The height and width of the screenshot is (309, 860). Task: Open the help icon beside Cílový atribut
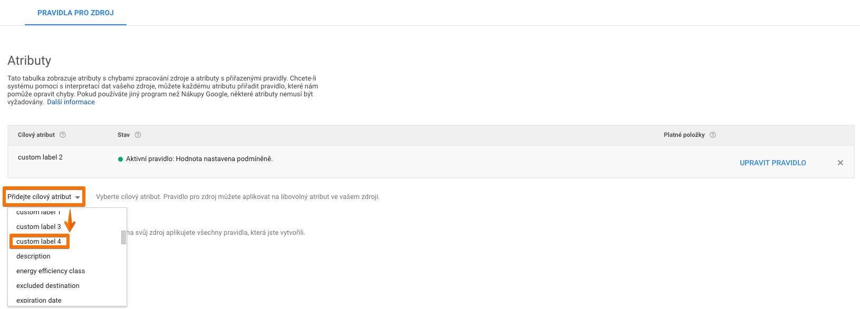(x=63, y=135)
